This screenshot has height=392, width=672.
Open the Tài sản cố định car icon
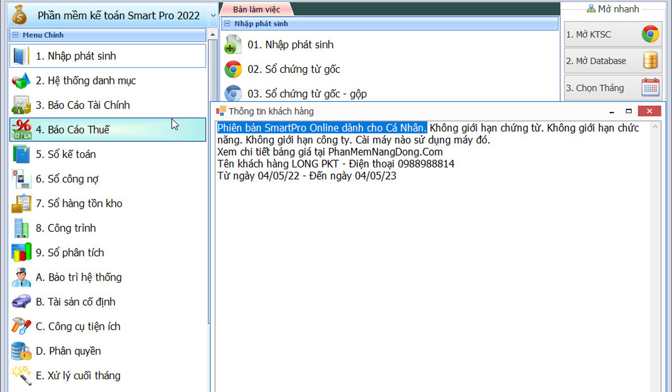21,302
